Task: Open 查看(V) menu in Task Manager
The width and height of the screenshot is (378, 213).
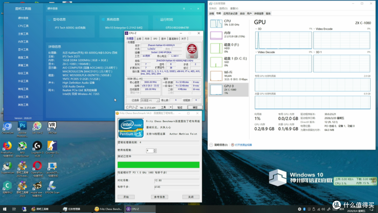Action: 234,8
